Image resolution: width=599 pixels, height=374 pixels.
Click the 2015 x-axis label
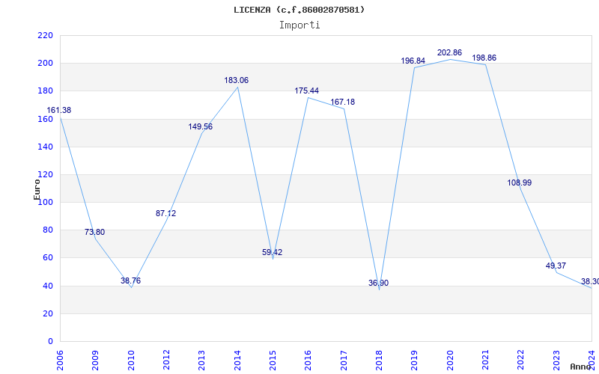pos(273,360)
